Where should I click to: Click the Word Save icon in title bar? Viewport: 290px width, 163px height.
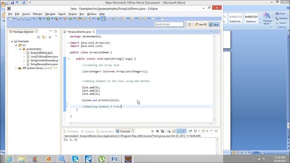coord(12,3)
